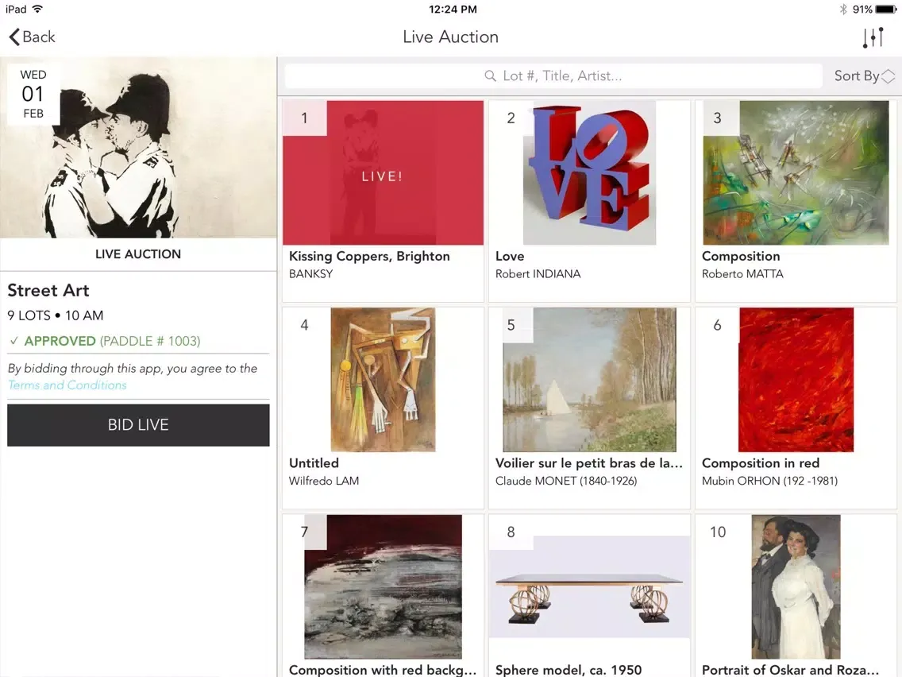
Task: Tap the '9 LOTS • 10 AM' text
Action: pos(56,315)
